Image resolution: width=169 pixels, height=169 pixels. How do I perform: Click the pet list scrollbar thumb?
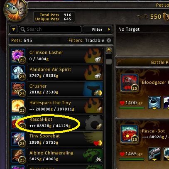[109, 61]
